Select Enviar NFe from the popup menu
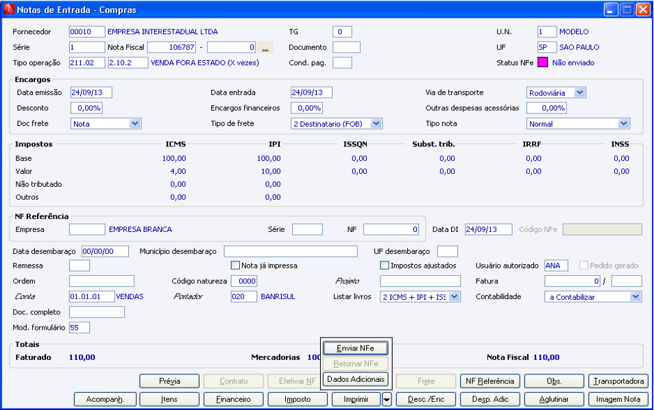Viewport: 654px width, 410px height. 356,348
